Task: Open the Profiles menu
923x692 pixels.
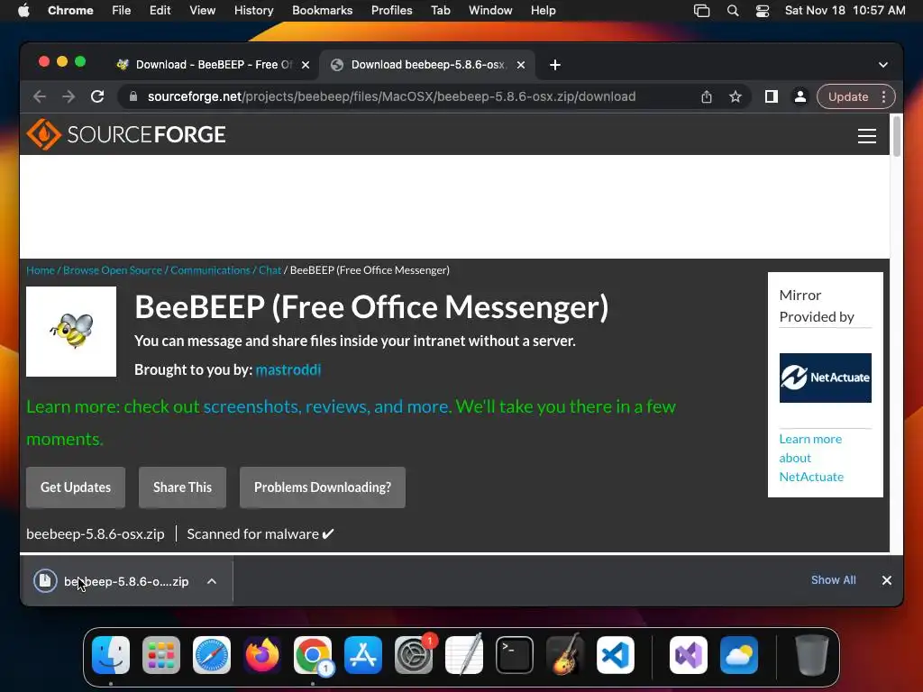Action: 391,11
